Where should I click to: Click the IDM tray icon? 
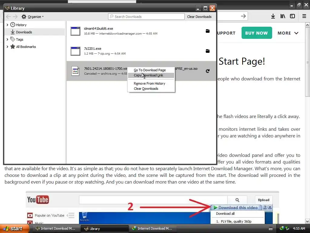point(282,228)
